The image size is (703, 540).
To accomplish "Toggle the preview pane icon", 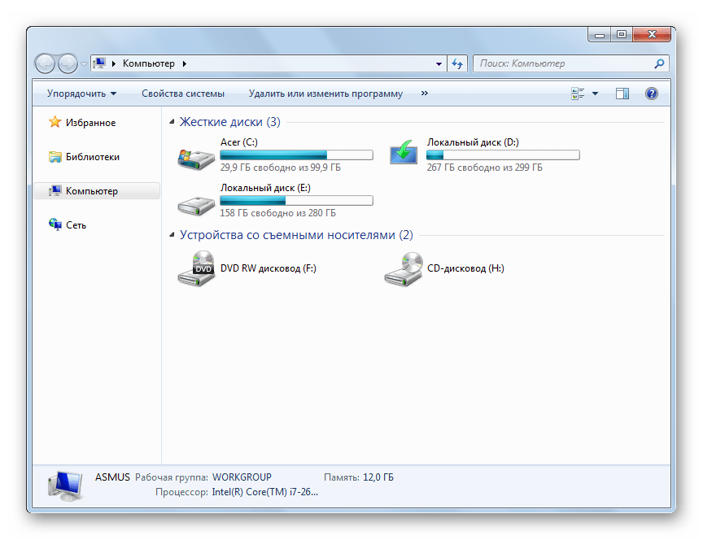I will [622, 94].
